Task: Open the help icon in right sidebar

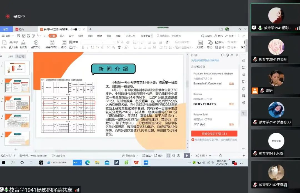Action: (244, 89)
